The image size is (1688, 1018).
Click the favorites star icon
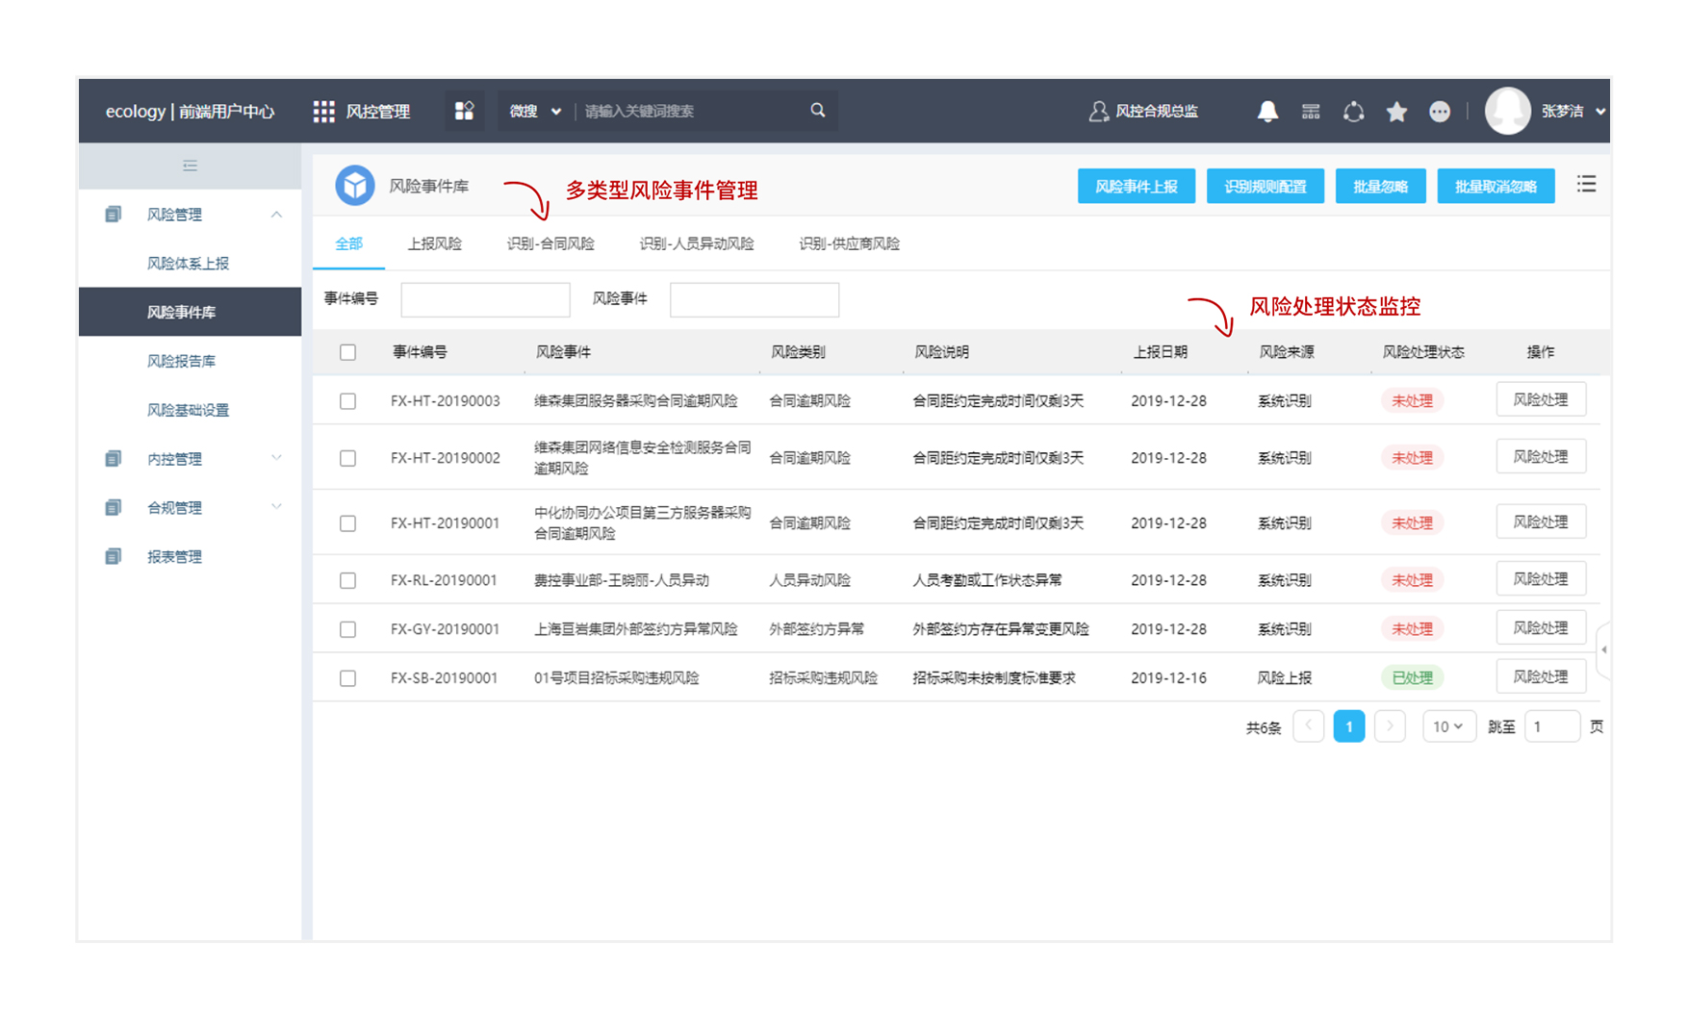[x=1396, y=112]
